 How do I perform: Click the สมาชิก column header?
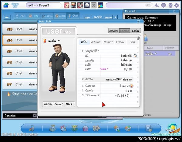pyautogui.click(x=98, y=17)
